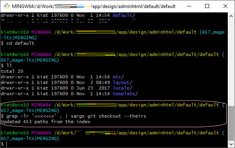Click the scrollbar up arrow
The height and width of the screenshot is (148, 235).
click(x=231, y=16)
